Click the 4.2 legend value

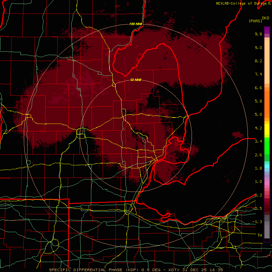(258, 128)
